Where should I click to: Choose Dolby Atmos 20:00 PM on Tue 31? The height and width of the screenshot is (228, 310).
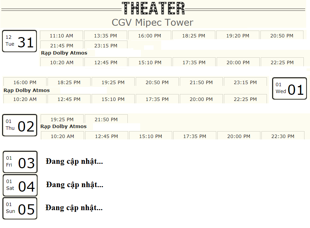click(x=238, y=62)
